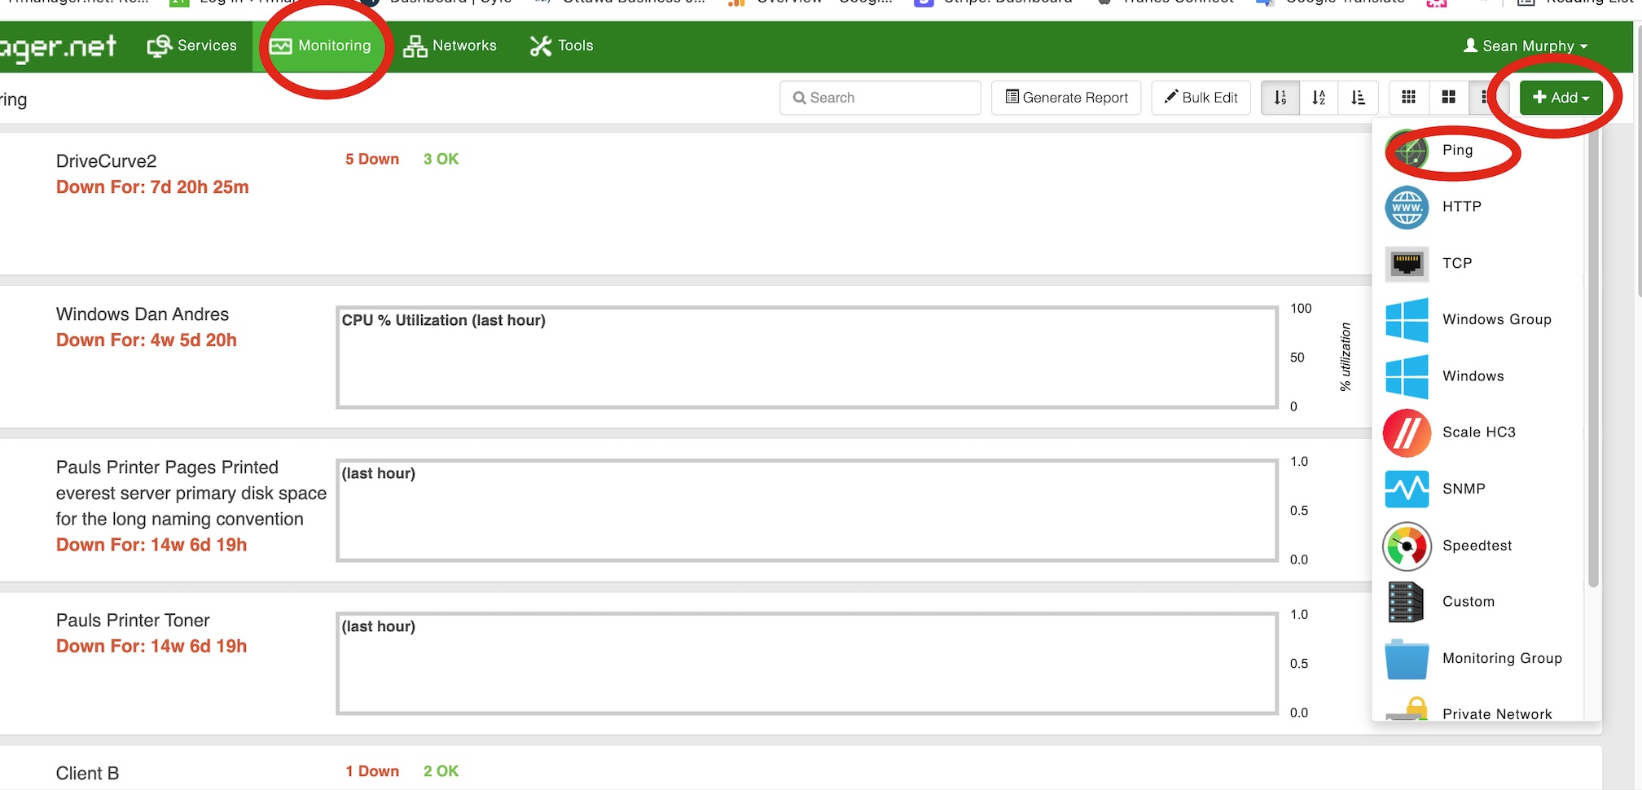Select the Custom monitor option

(1469, 602)
